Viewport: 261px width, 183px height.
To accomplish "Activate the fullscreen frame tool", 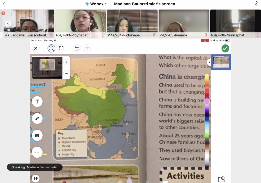I will point(61,48).
